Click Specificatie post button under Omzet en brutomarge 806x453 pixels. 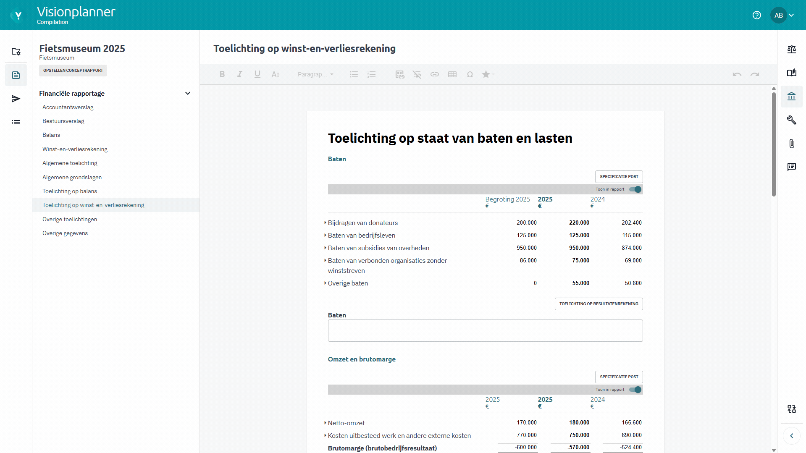[x=619, y=377]
